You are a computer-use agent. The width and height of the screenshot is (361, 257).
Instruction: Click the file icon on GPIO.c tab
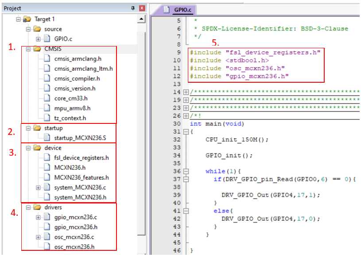tap(167, 9)
